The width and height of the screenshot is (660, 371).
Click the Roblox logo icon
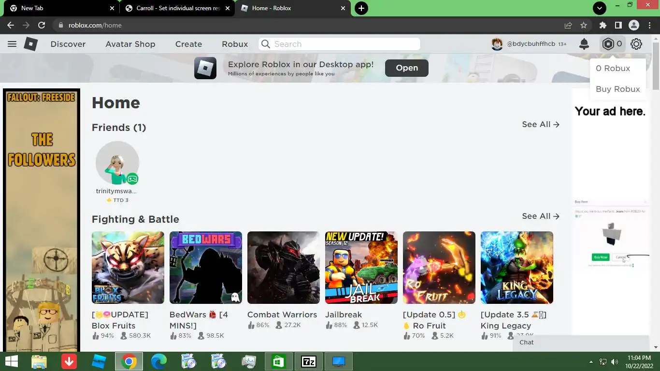click(31, 44)
